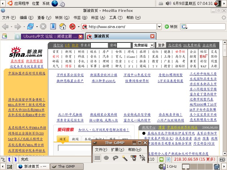This screenshot has height=170, width=227.
Task: Close the 新浪首页 tab
Action: pos(152,36)
